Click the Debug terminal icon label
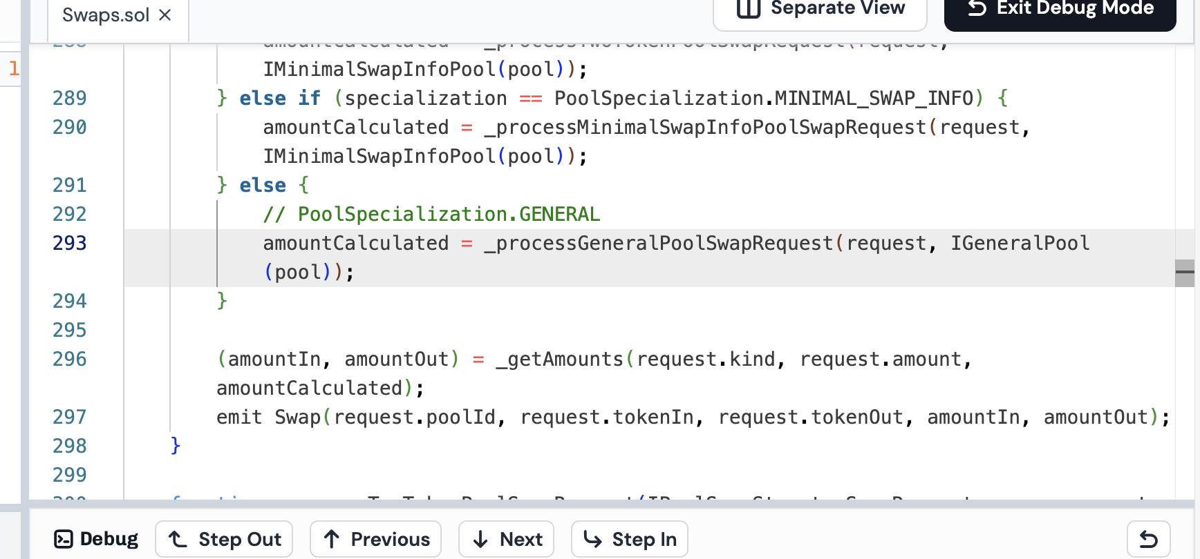This screenshot has height=559, width=1200. pos(96,539)
